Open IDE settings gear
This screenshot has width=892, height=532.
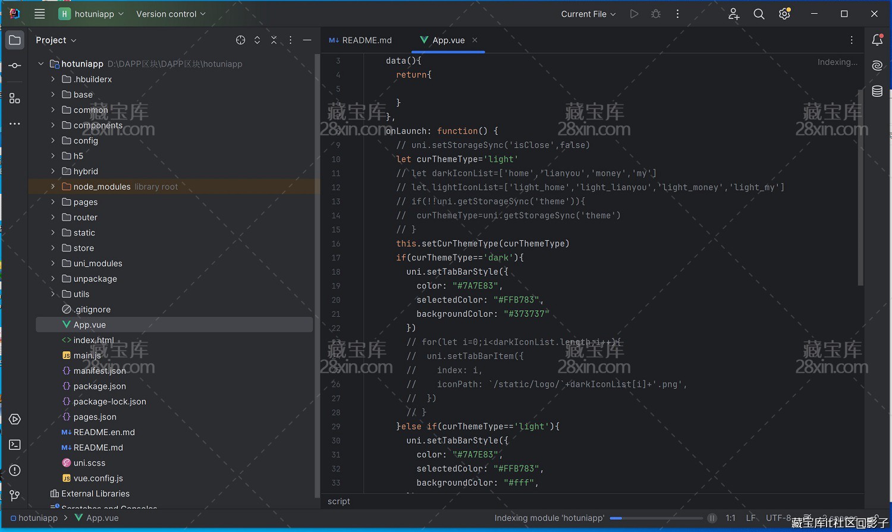click(x=784, y=14)
